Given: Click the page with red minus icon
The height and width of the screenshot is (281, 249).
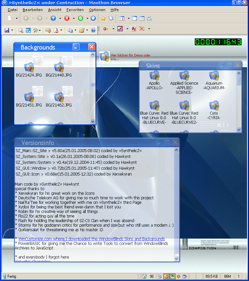Looking at the screenshot, I should click(56, 31).
